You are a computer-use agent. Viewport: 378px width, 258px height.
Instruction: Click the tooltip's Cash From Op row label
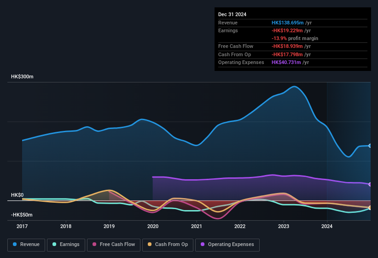[x=234, y=54]
